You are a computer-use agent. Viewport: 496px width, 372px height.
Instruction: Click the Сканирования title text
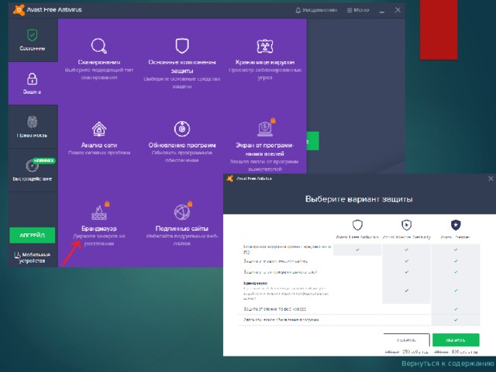coord(99,62)
